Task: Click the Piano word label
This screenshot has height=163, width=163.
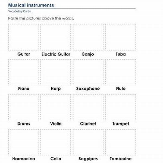Action: [24, 89]
